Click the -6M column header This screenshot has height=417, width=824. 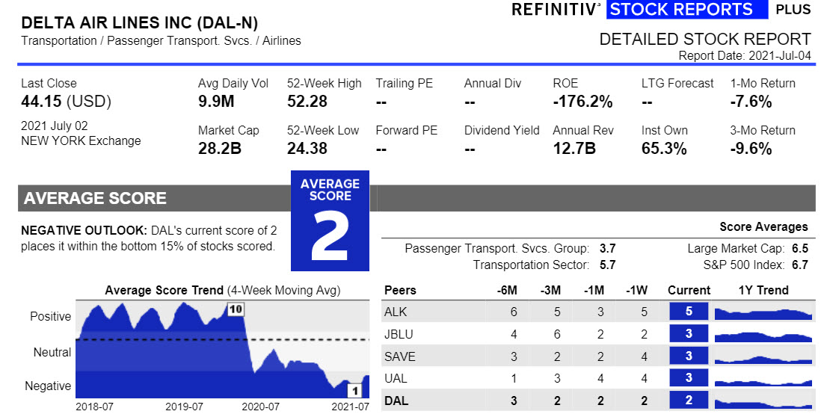pos(507,291)
